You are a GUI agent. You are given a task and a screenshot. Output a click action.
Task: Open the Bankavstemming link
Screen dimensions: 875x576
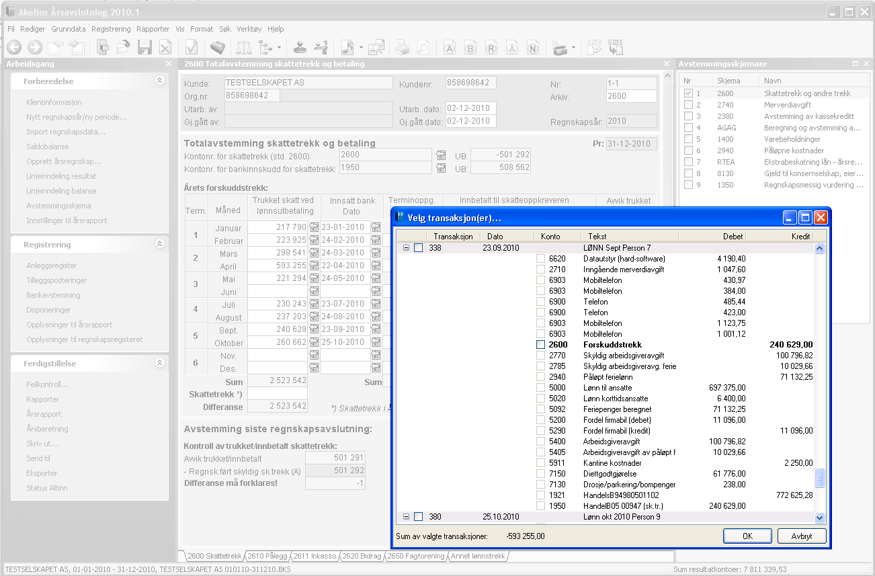[x=53, y=295]
